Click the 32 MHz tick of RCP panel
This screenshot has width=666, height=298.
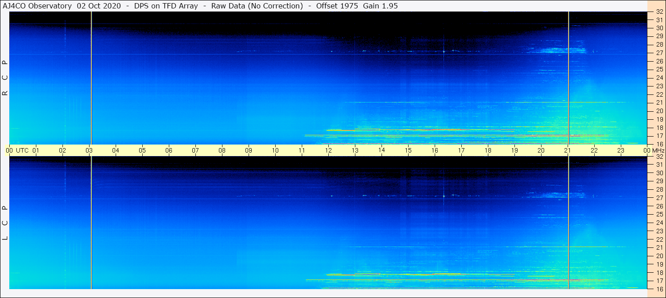(659, 12)
